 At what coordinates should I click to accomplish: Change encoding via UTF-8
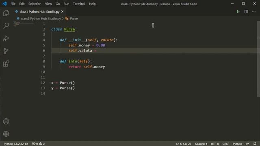215,144
